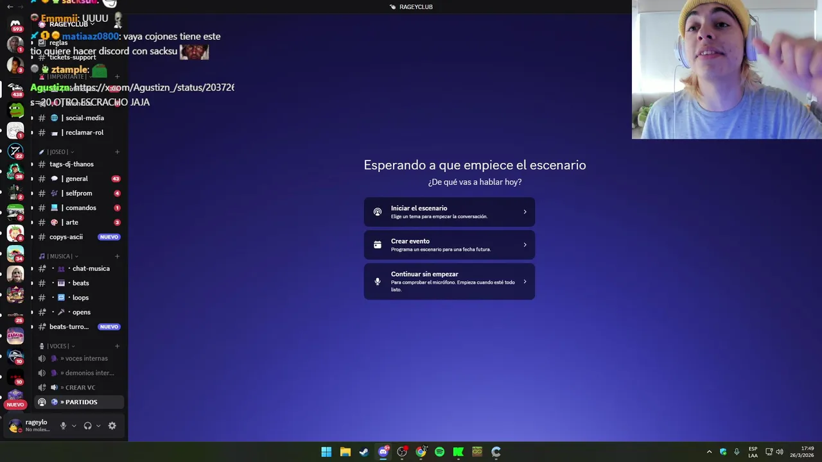Open the tickets-support channel
Screen dimensions: 822x462
79,57
